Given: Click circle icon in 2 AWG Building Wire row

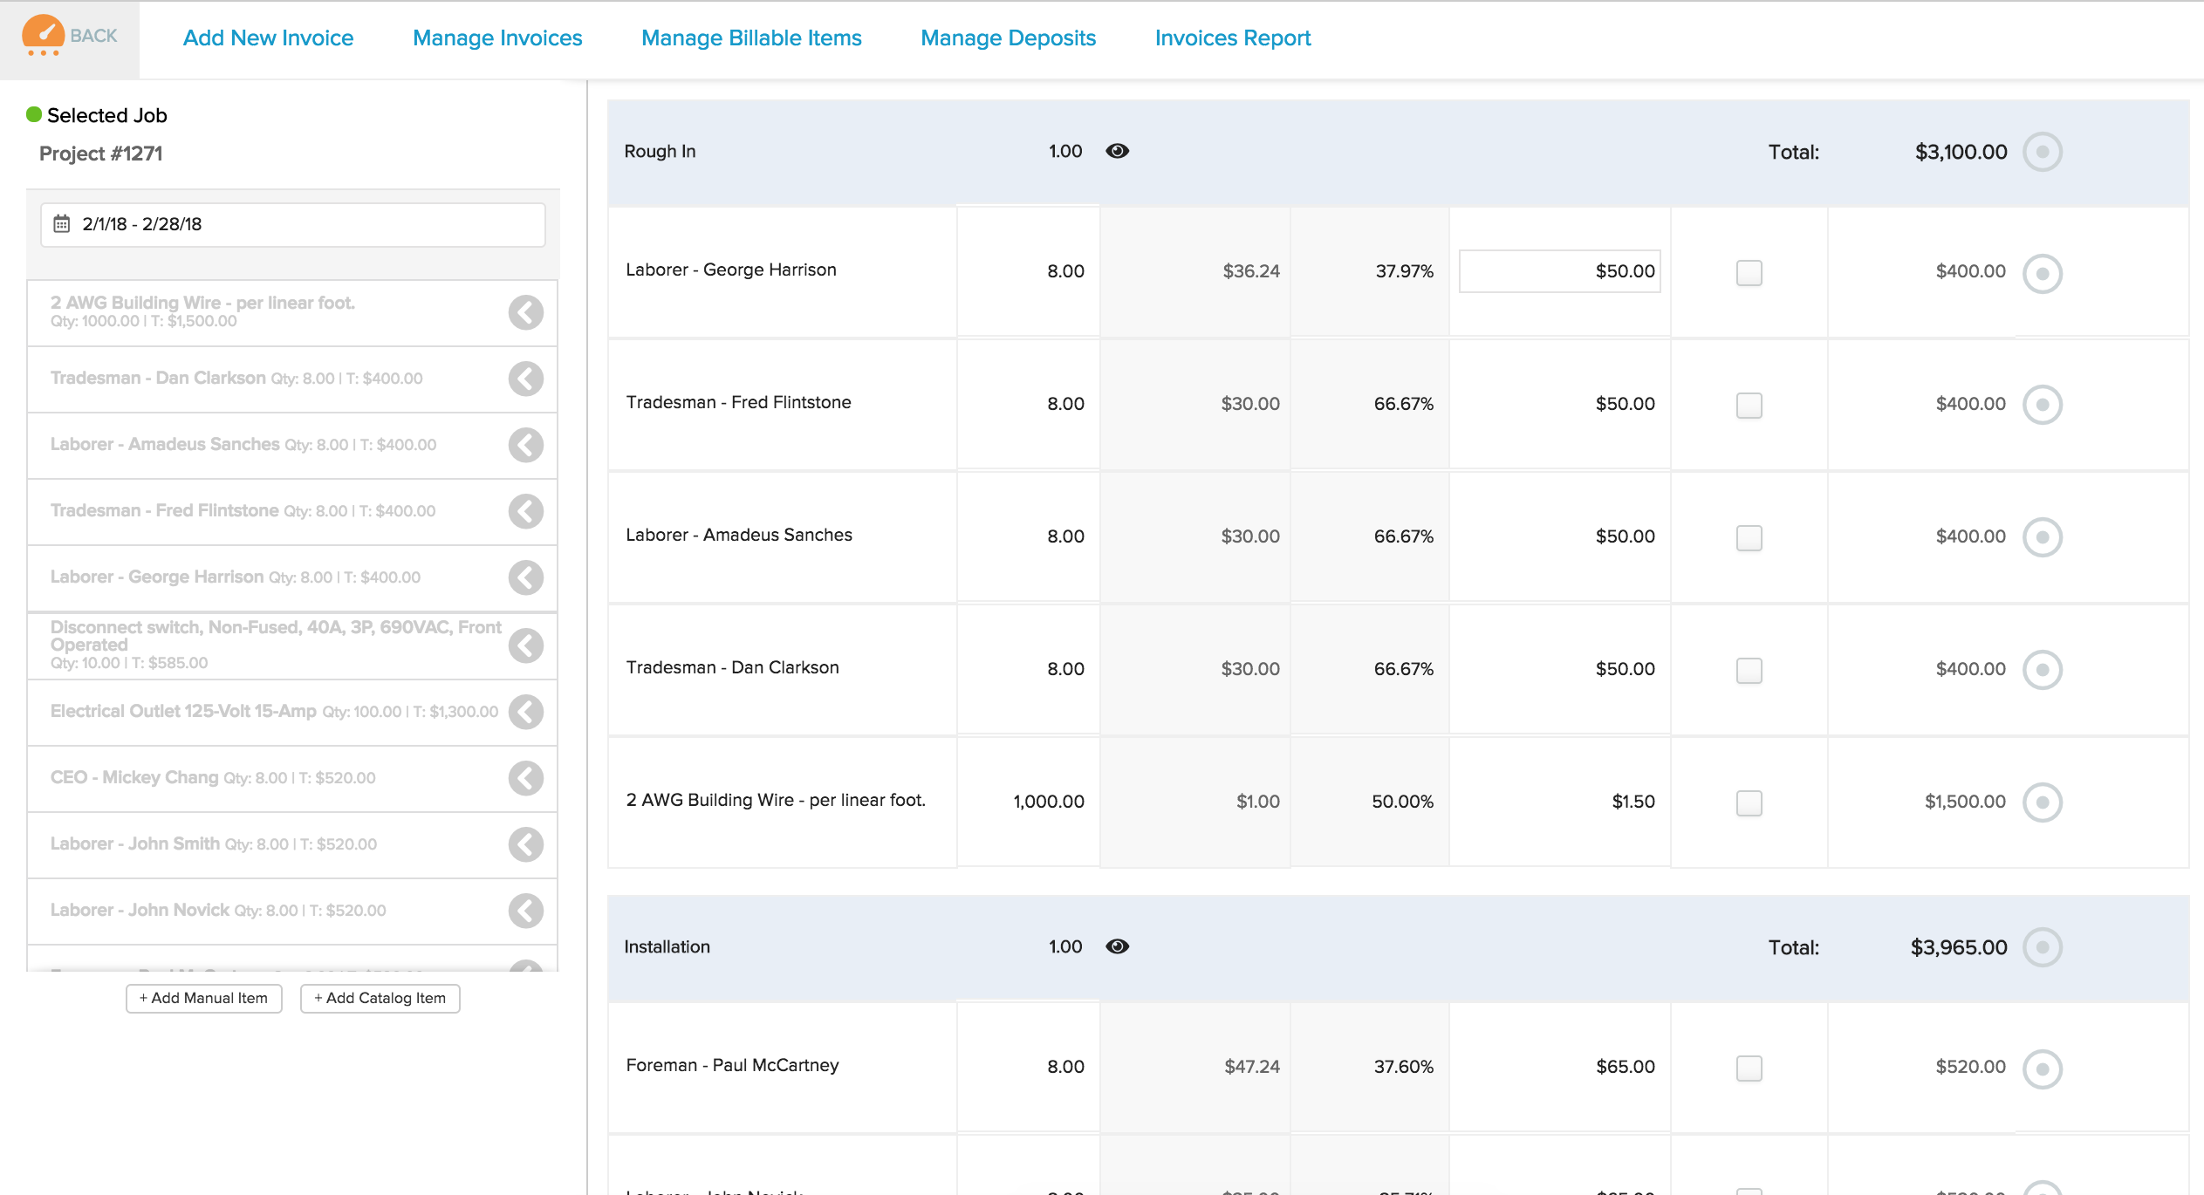Looking at the screenshot, I should point(2043,802).
